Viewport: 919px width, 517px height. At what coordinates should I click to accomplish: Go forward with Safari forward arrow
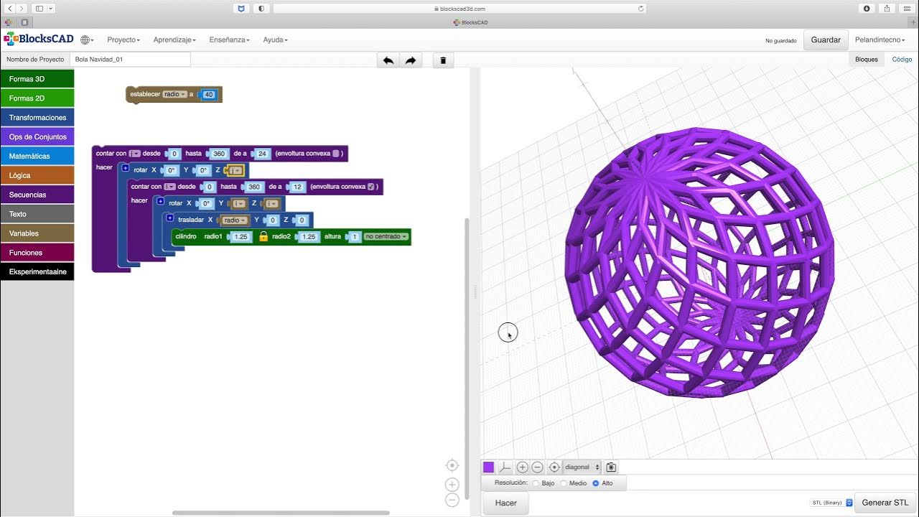[22, 8]
